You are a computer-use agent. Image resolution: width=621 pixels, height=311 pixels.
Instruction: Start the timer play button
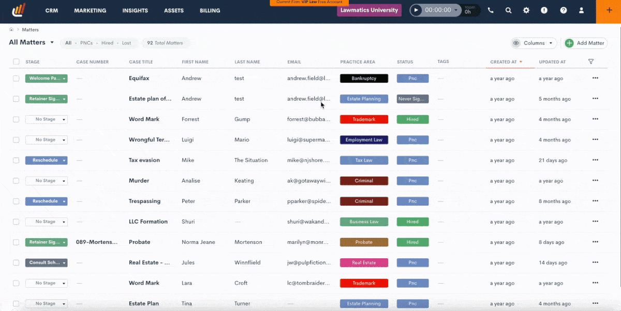coord(416,10)
